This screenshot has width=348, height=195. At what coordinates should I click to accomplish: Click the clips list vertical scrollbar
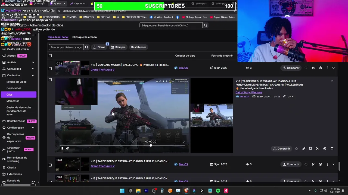339,166
